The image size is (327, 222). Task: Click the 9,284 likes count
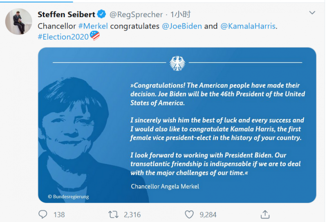(x=208, y=215)
